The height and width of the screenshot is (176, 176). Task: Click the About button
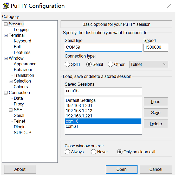point(20,169)
